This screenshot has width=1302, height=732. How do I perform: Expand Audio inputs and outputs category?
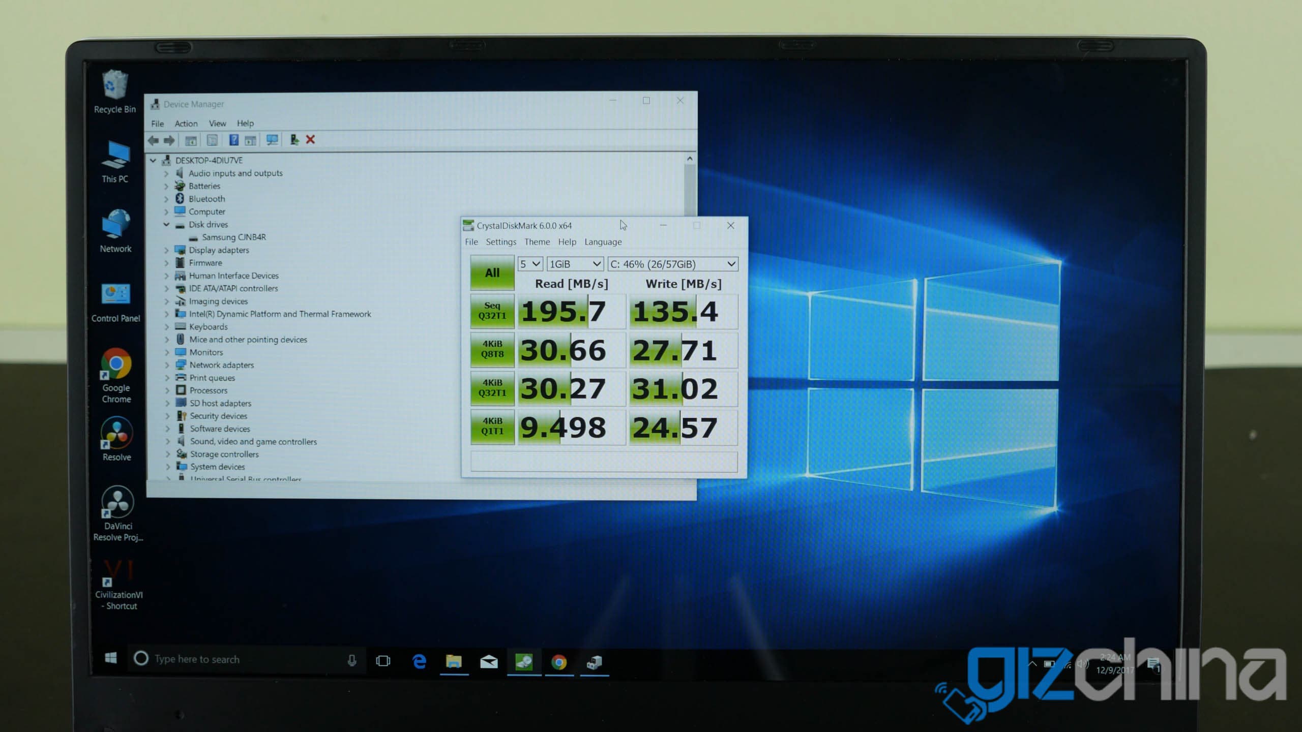pyautogui.click(x=166, y=173)
